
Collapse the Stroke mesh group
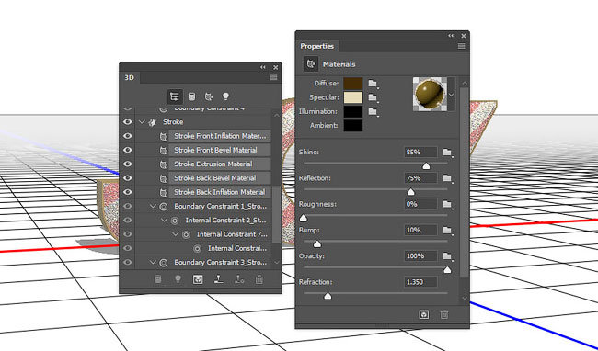tap(142, 122)
